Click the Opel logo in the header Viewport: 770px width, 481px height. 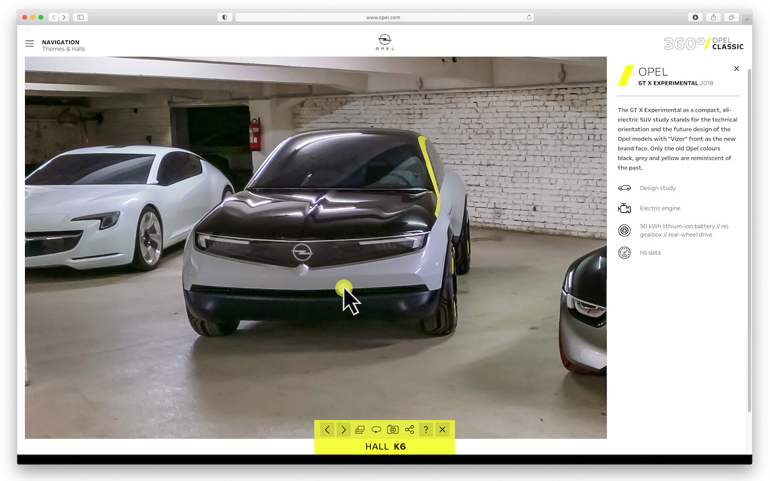[x=385, y=42]
